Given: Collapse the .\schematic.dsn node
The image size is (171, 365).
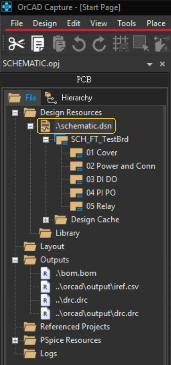Looking at the screenshot, I should pos(30,126).
